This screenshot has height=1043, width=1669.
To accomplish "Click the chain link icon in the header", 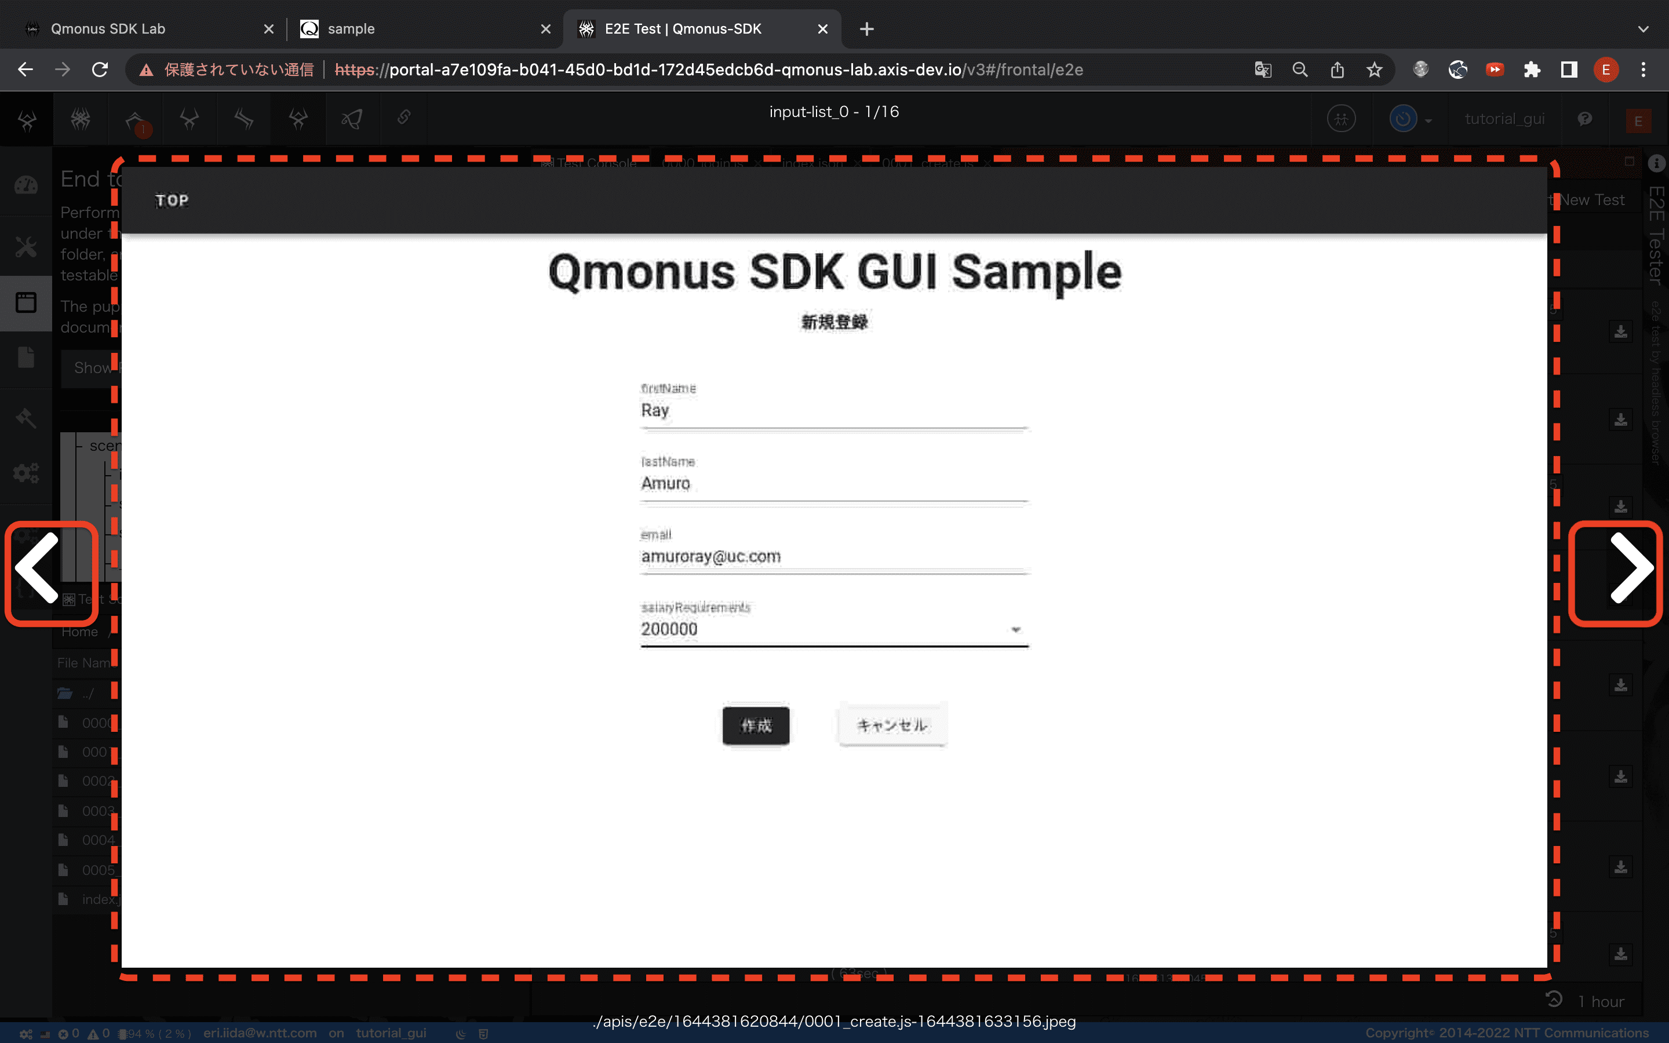I will click(x=405, y=118).
